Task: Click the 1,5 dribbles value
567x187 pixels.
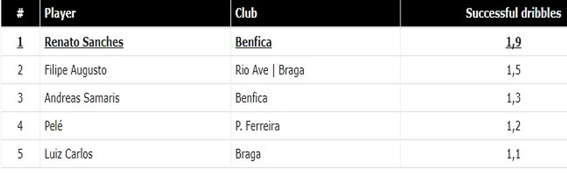Action: coord(513,70)
